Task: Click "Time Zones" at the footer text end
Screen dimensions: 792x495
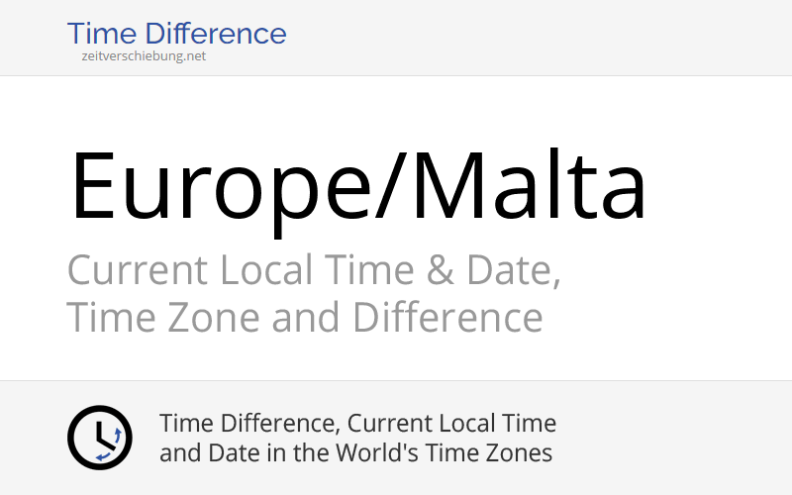Action: [500, 453]
